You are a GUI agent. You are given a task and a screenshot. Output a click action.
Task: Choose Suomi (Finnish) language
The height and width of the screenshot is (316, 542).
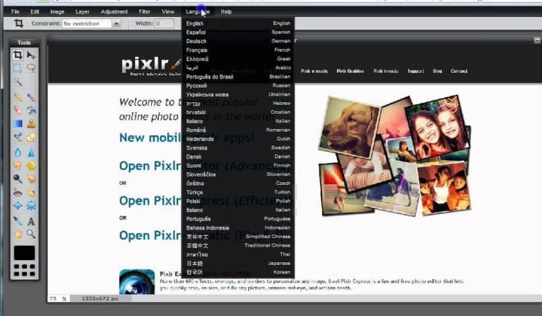[x=238, y=165]
